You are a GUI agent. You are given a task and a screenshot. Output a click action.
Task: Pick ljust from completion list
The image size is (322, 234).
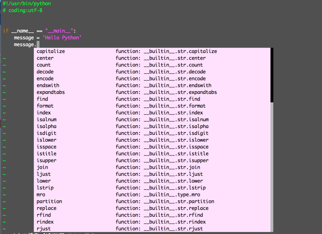(x=152, y=174)
